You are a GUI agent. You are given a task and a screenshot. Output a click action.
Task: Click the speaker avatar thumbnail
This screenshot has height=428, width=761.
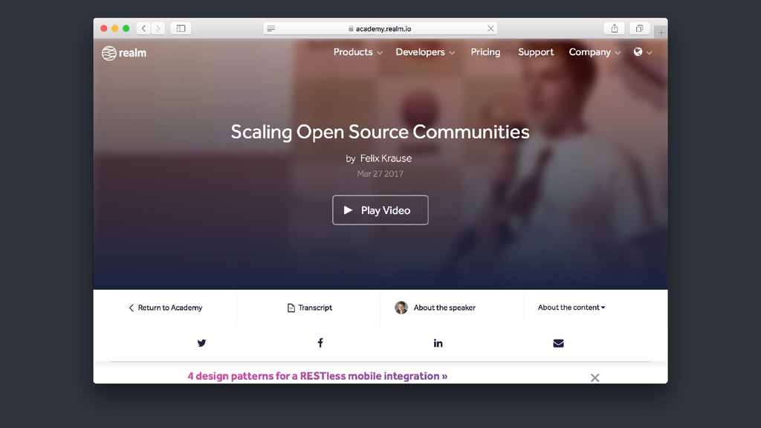tap(401, 308)
